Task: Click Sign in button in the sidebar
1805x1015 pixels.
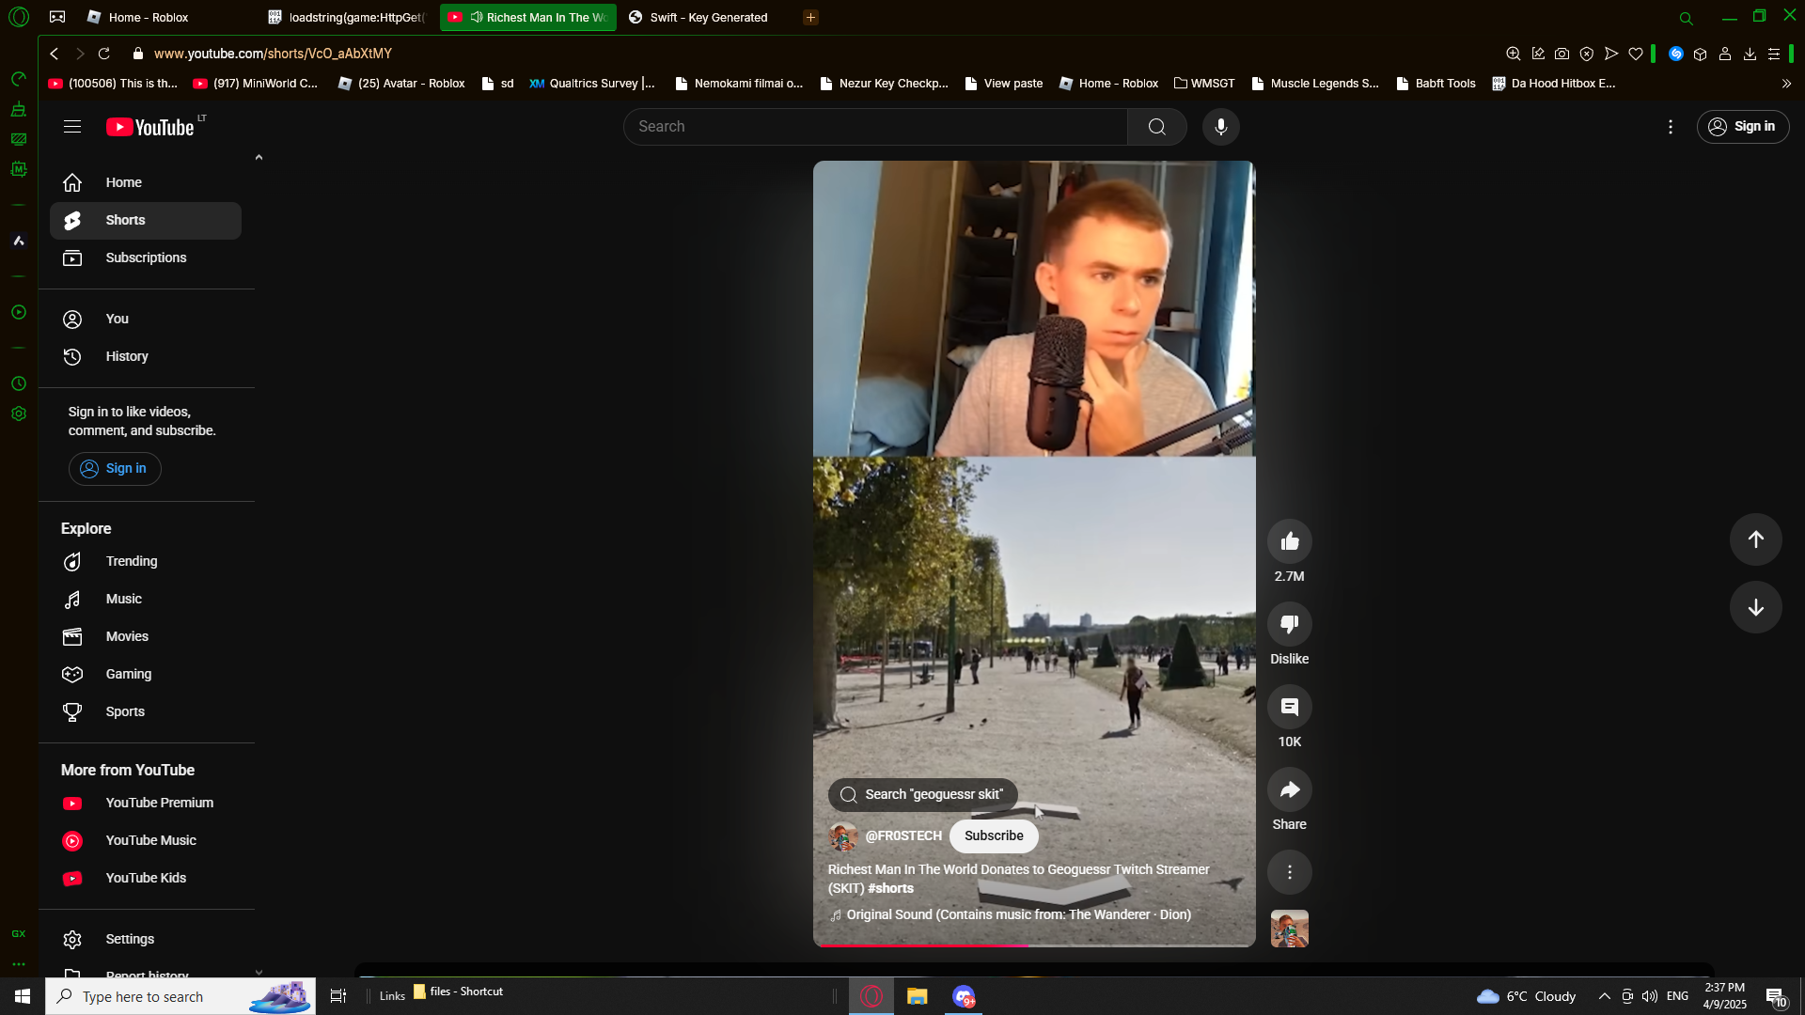Action: point(115,468)
